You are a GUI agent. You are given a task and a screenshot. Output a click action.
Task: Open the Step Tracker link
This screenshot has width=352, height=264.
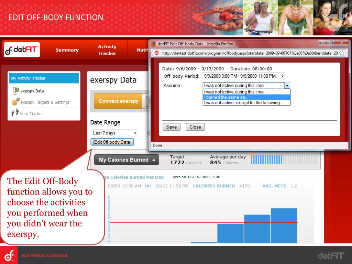click(x=31, y=113)
